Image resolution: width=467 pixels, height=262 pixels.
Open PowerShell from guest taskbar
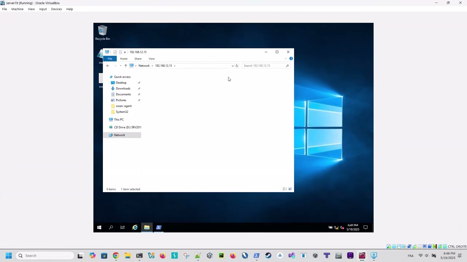click(159, 227)
